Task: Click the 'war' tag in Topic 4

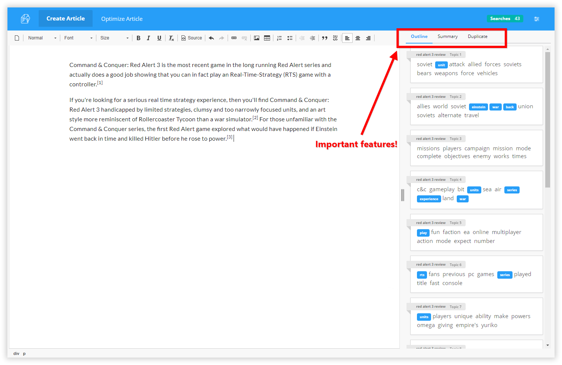Action: click(x=463, y=199)
